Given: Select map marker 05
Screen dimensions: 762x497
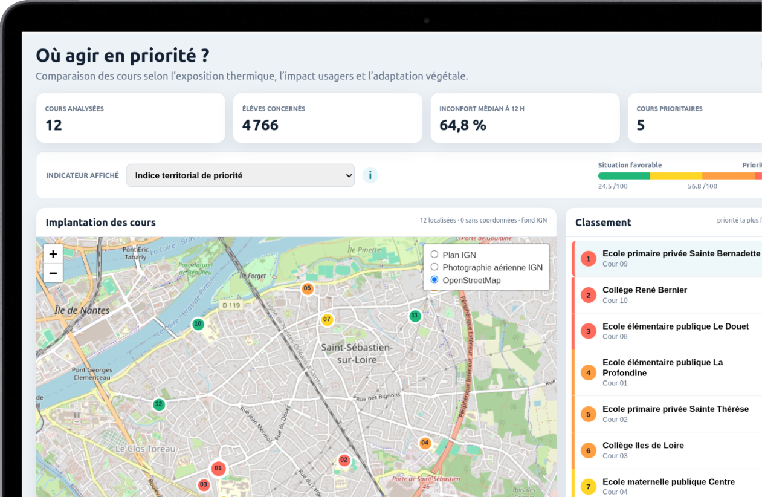Looking at the screenshot, I should [x=308, y=288].
